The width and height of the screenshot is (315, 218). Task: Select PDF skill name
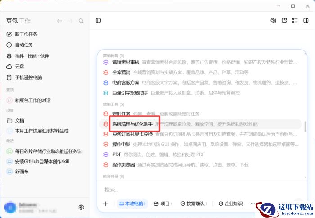pos(117,154)
